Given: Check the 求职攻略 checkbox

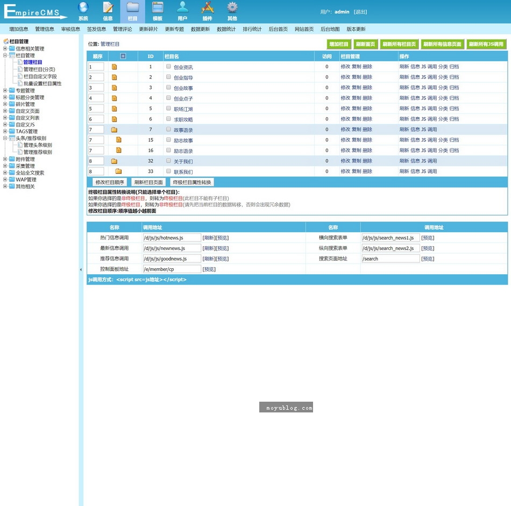Looking at the screenshot, I should point(168,119).
